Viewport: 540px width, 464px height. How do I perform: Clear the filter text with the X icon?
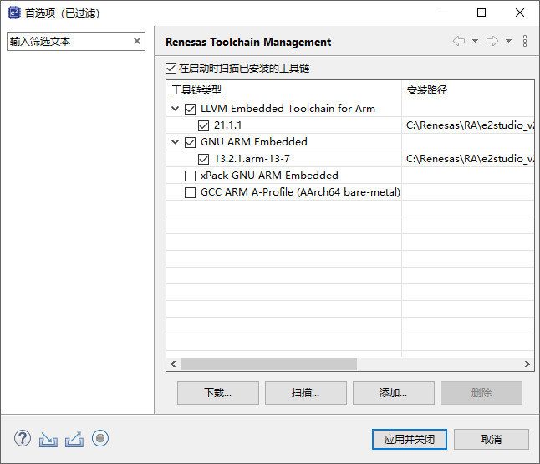(137, 41)
